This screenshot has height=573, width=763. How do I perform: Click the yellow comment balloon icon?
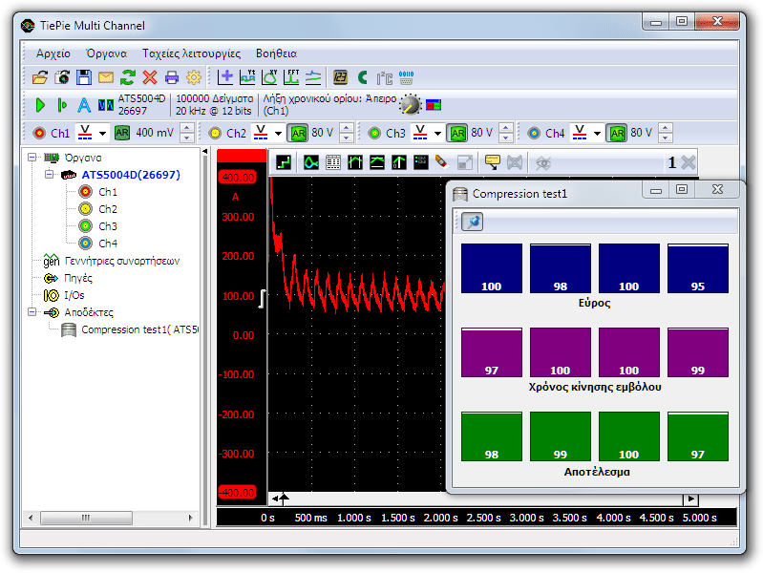[x=492, y=162]
